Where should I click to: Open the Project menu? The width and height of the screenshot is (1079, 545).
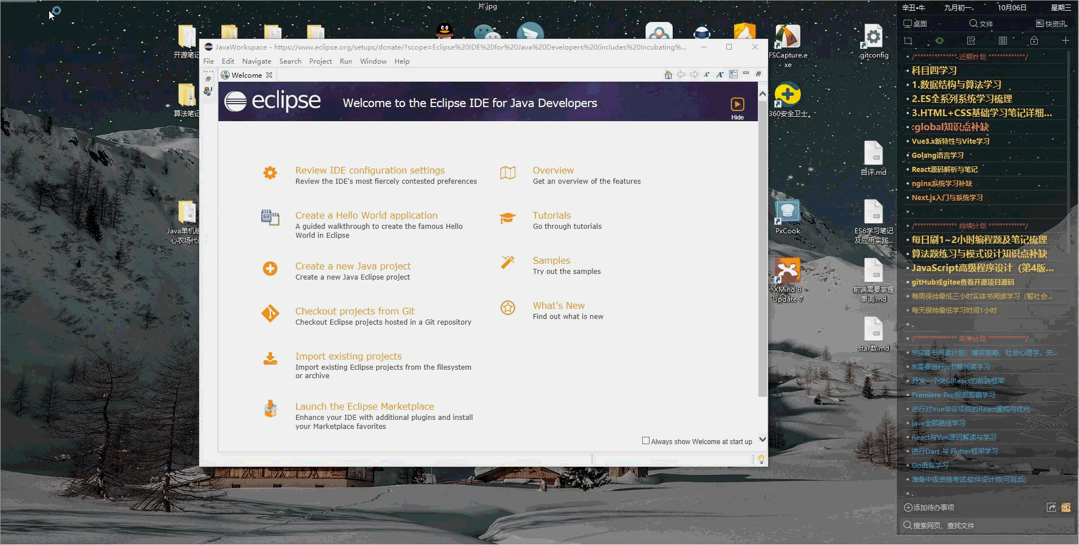point(321,61)
